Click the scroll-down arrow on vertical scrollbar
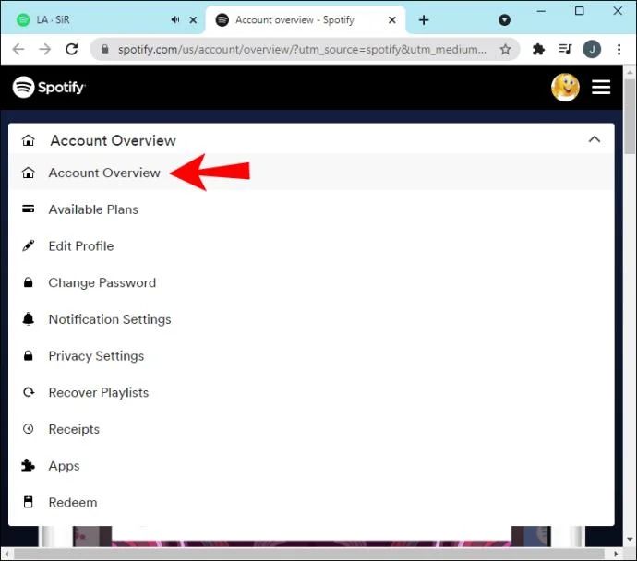The width and height of the screenshot is (637, 561). pyautogui.click(x=630, y=539)
